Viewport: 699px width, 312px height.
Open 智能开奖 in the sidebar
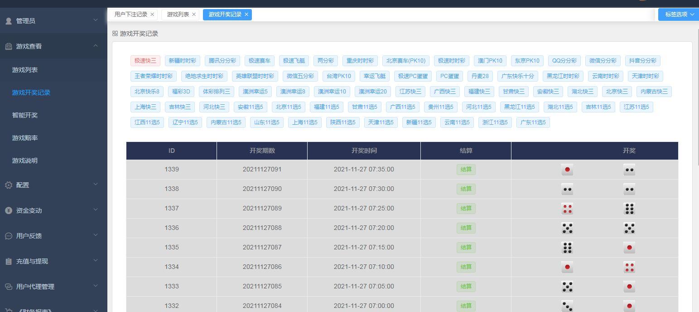[x=25, y=115]
